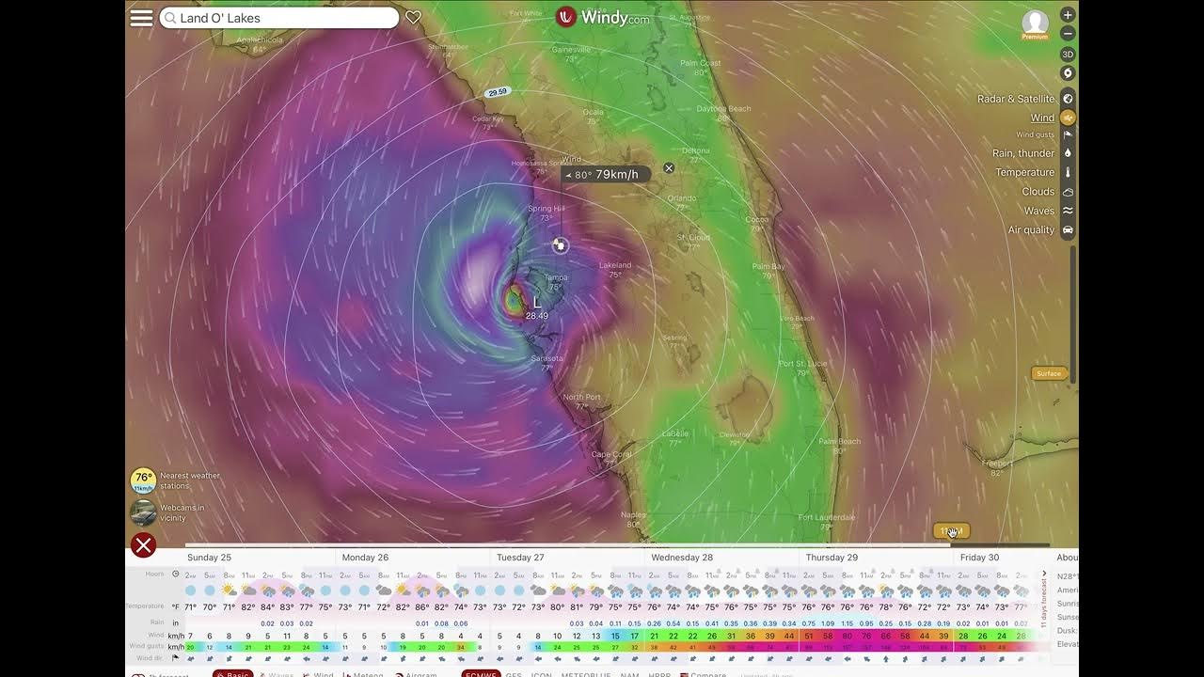Click the Rain, thunder layer label
The width and height of the screenshot is (1204, 677).
[x=1023, y=153]
